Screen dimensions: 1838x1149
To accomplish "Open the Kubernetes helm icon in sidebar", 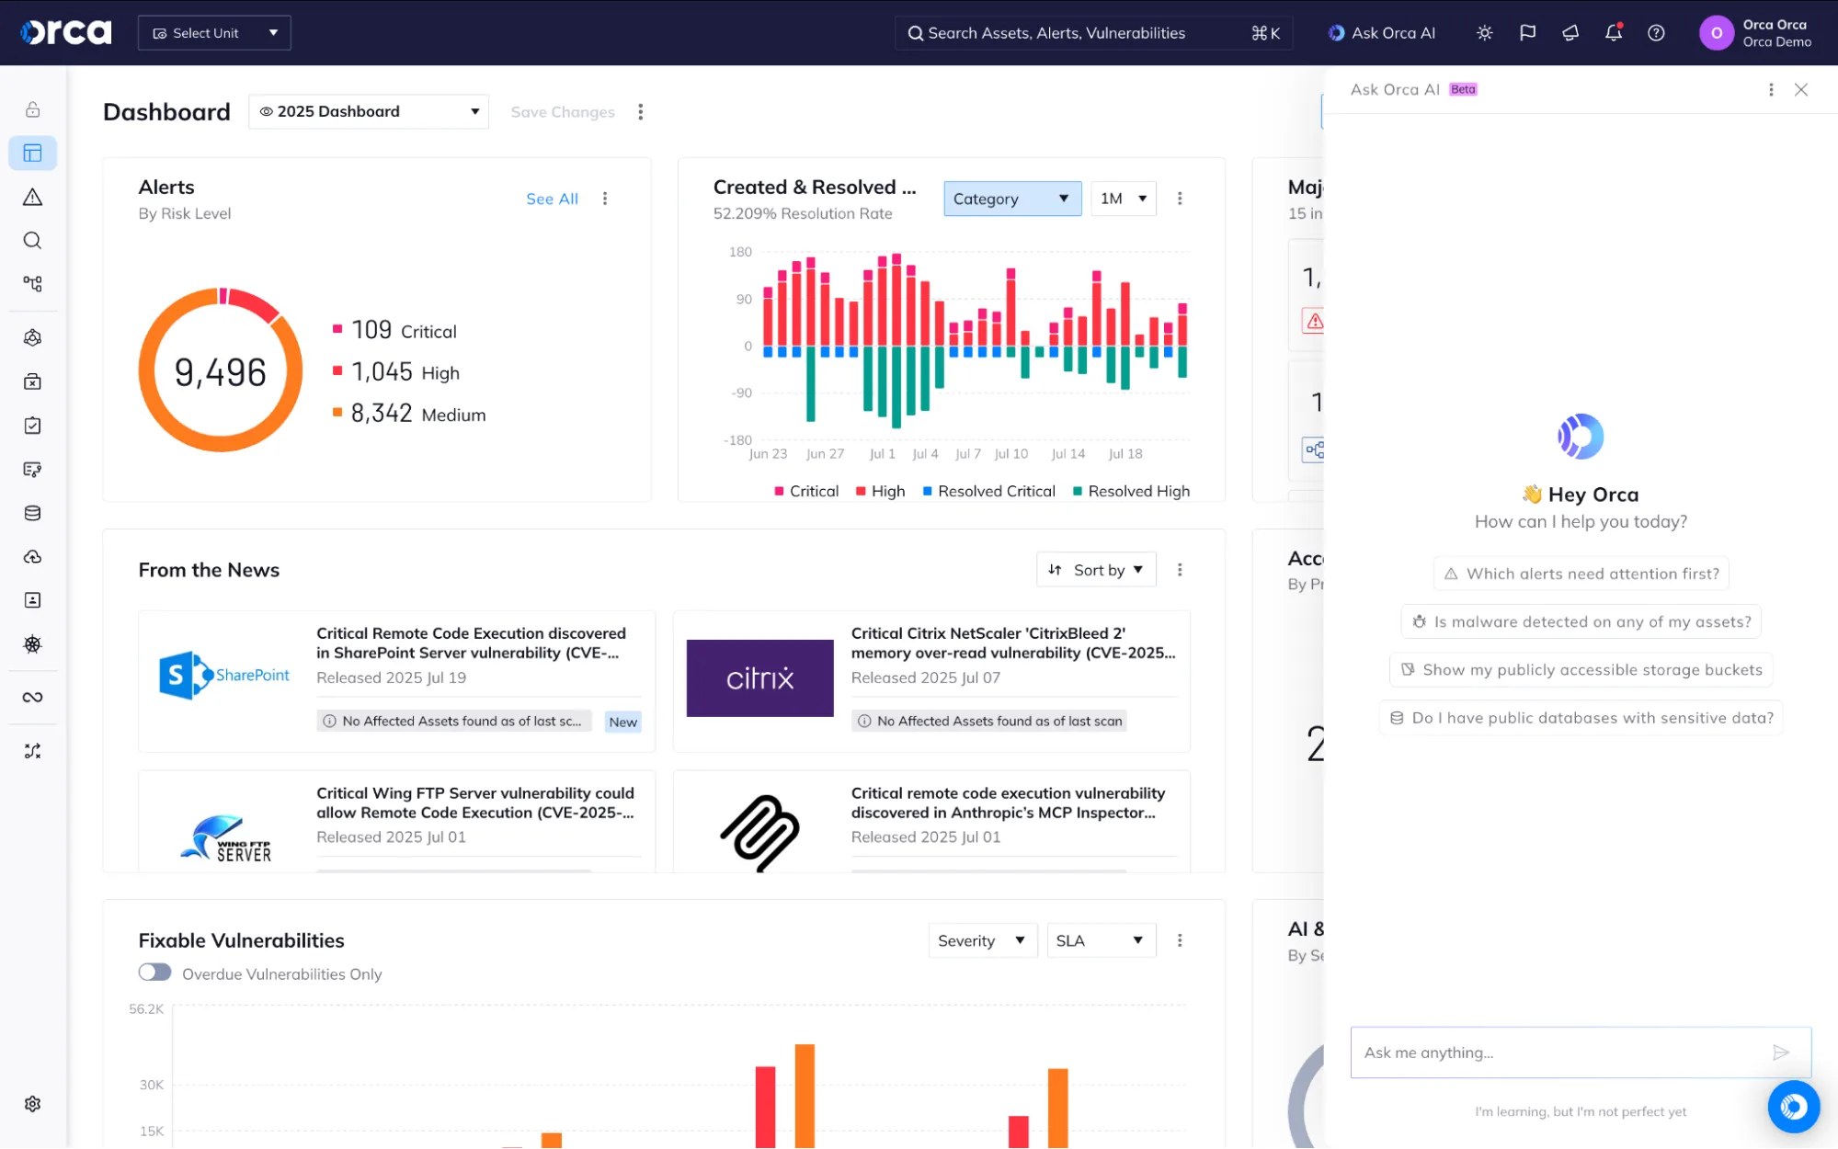I will click(x=32, y=643).
